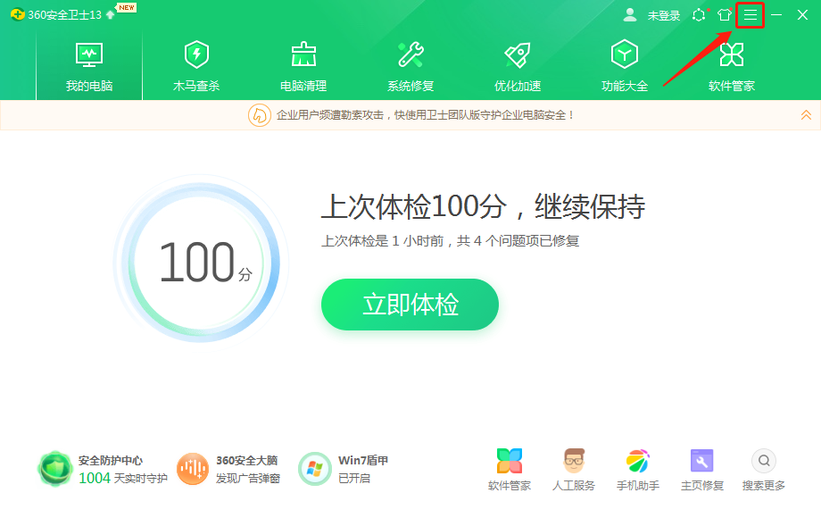Open 360安全大脑 orange icon
Viewport: 821px width, 518px height.
(x=193, y=469)
